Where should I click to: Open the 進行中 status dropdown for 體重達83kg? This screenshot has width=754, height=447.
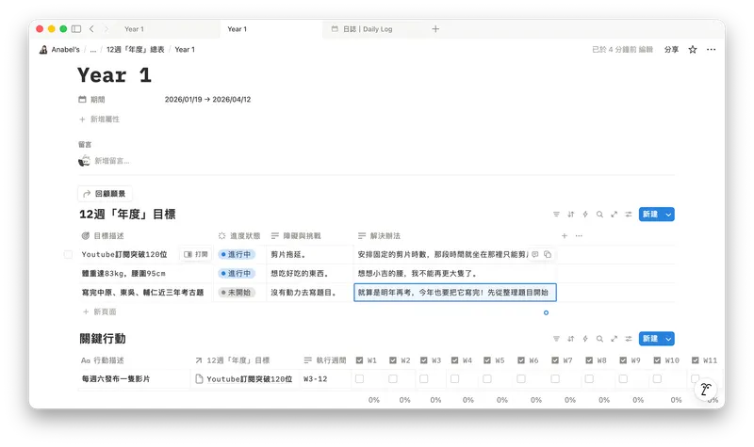point(236,273)
